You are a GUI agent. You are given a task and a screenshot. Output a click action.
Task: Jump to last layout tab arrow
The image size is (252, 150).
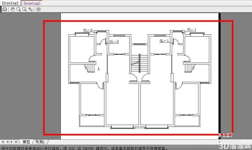(x=16, y=142)
